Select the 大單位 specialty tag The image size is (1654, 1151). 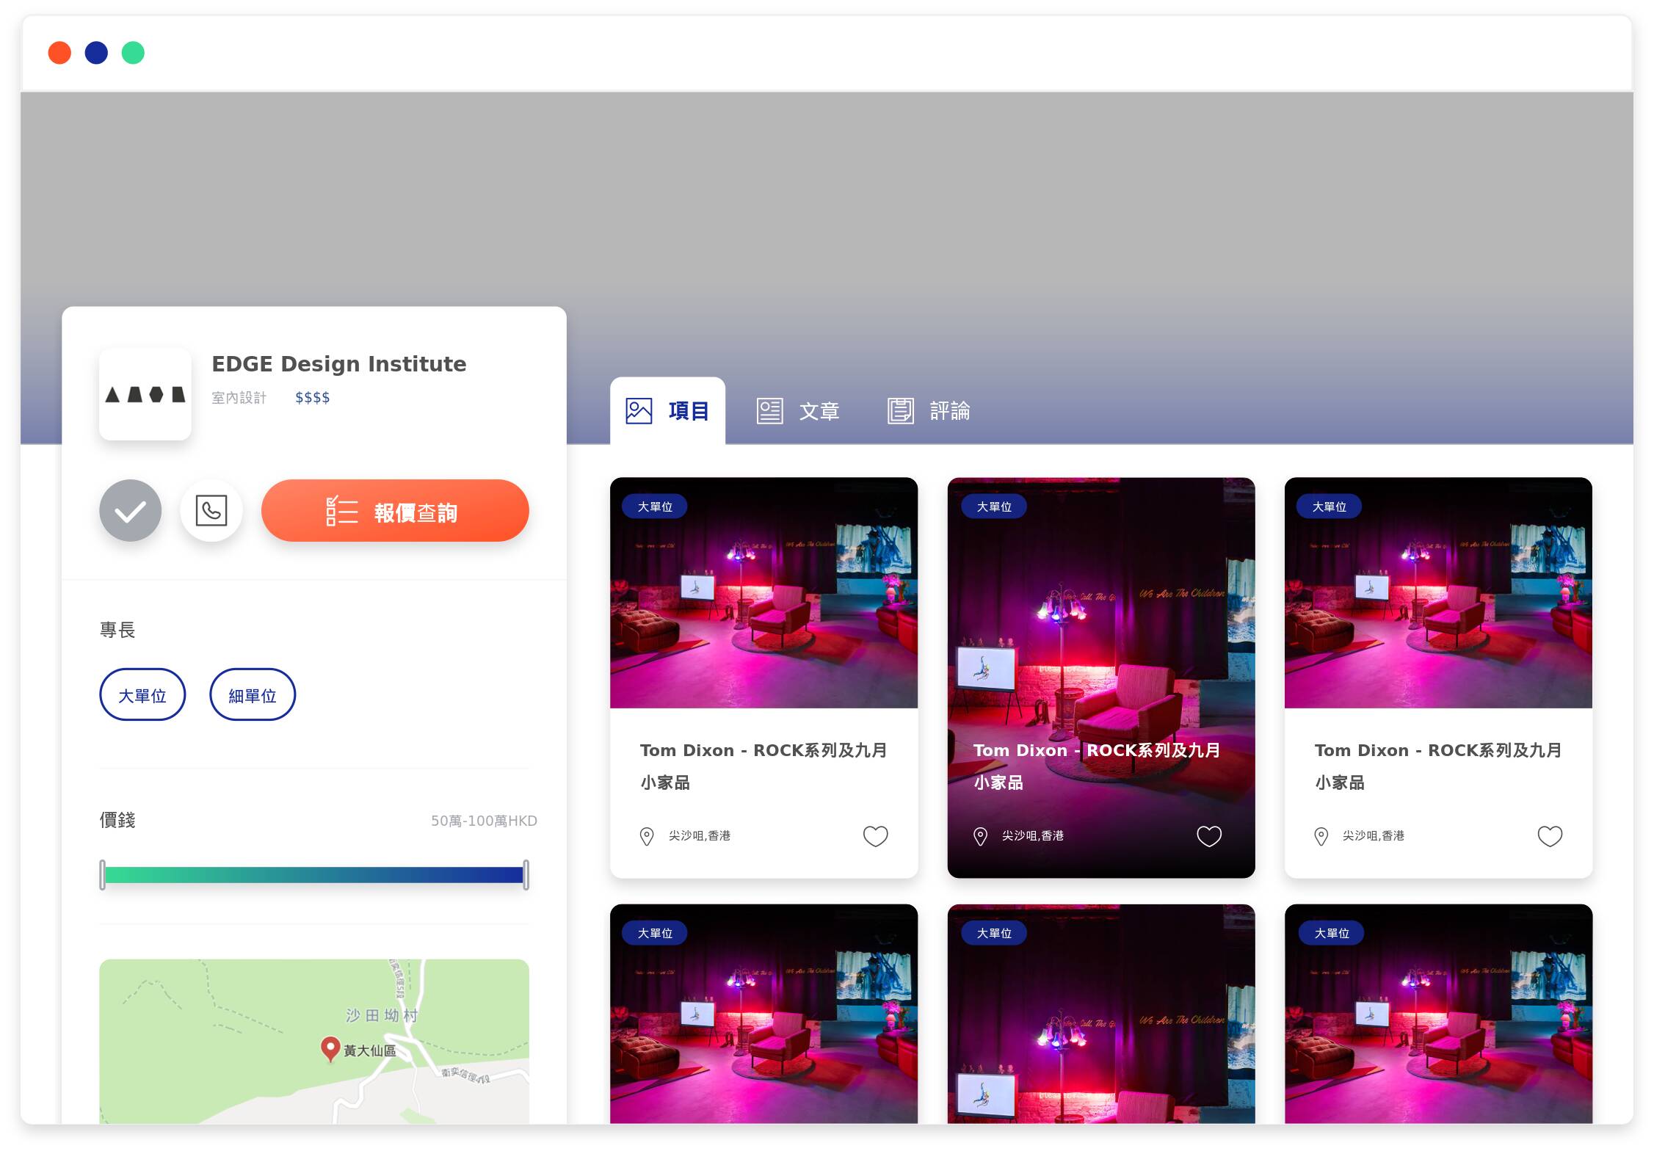142,694
